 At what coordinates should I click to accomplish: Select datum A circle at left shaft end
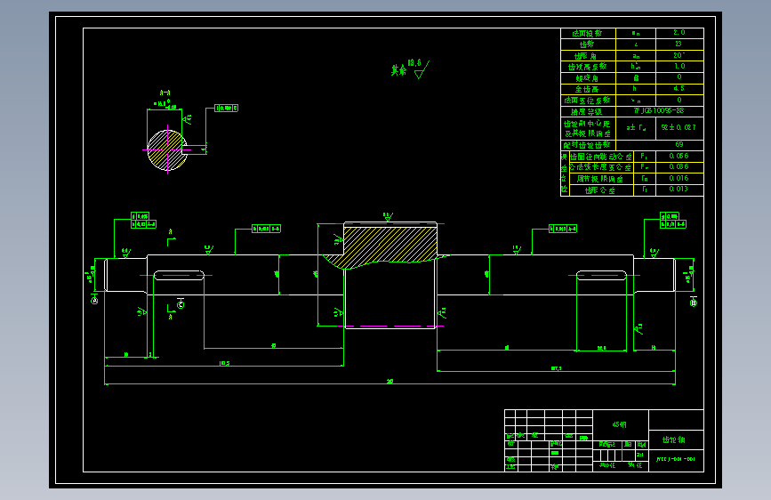tap(94, 300)
